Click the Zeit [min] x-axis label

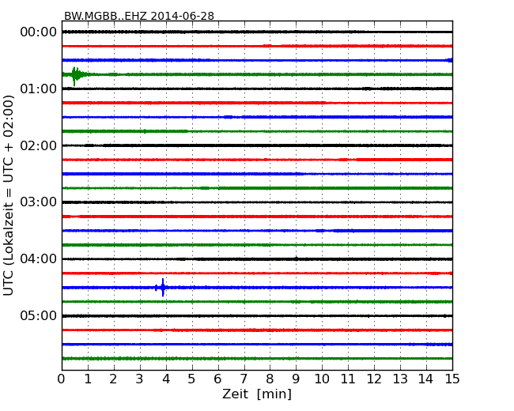tap(257, 394)
